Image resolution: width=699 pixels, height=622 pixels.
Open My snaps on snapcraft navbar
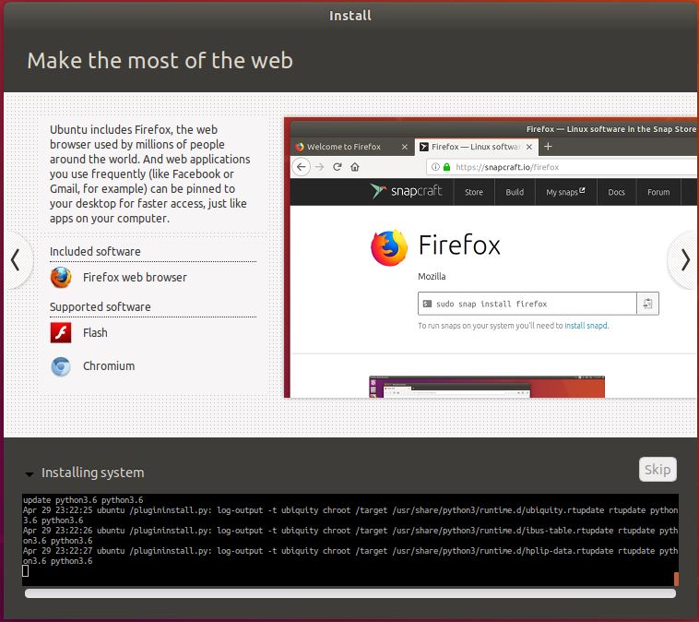pyautogui.click(x=565, y=192)
